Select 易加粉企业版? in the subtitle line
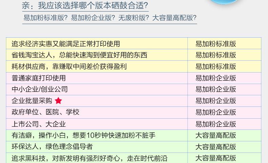Viewport: 268px width, 163px height. click(93, 18)
